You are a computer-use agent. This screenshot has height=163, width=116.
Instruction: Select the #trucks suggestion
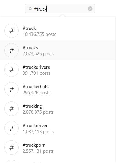click(x=58, y=50)
